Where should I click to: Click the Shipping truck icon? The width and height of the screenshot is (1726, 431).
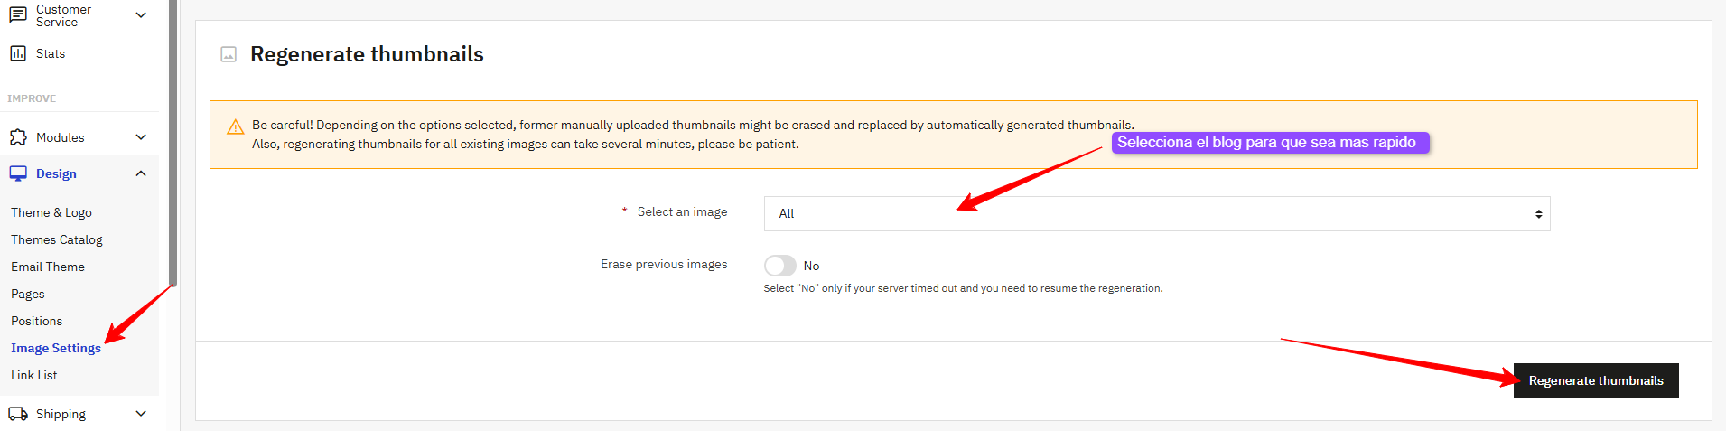click(x=18, y=414)
